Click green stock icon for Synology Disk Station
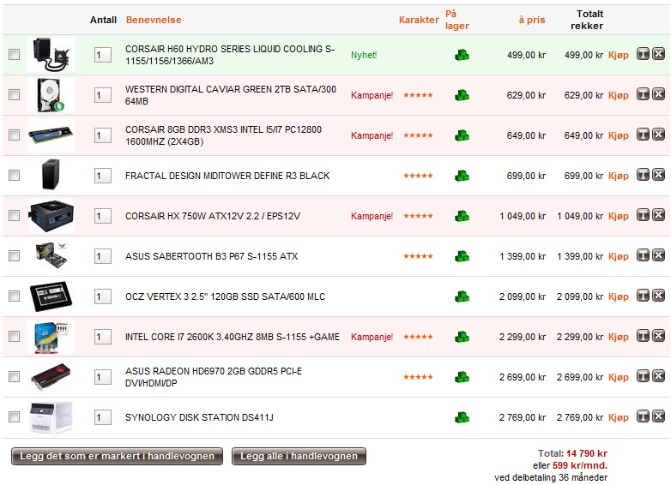Image resolution: width=671 pixels, height=485 pixels. tap(462, 417)
